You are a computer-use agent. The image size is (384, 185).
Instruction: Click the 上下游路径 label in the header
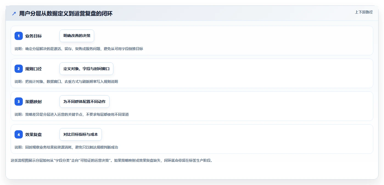[x=364, y=12]
